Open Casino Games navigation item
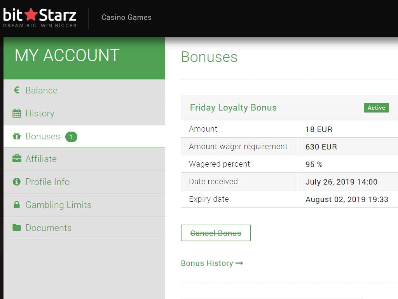Viewport: 398px width, 299px height. (126, 18)
